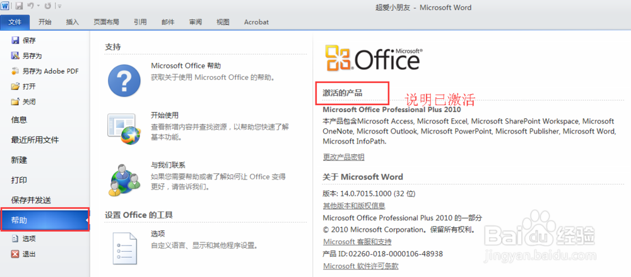Switch to the 页面布局 ribbon tab
Viewport: 631px width, 277px height.
coord(106,23)
